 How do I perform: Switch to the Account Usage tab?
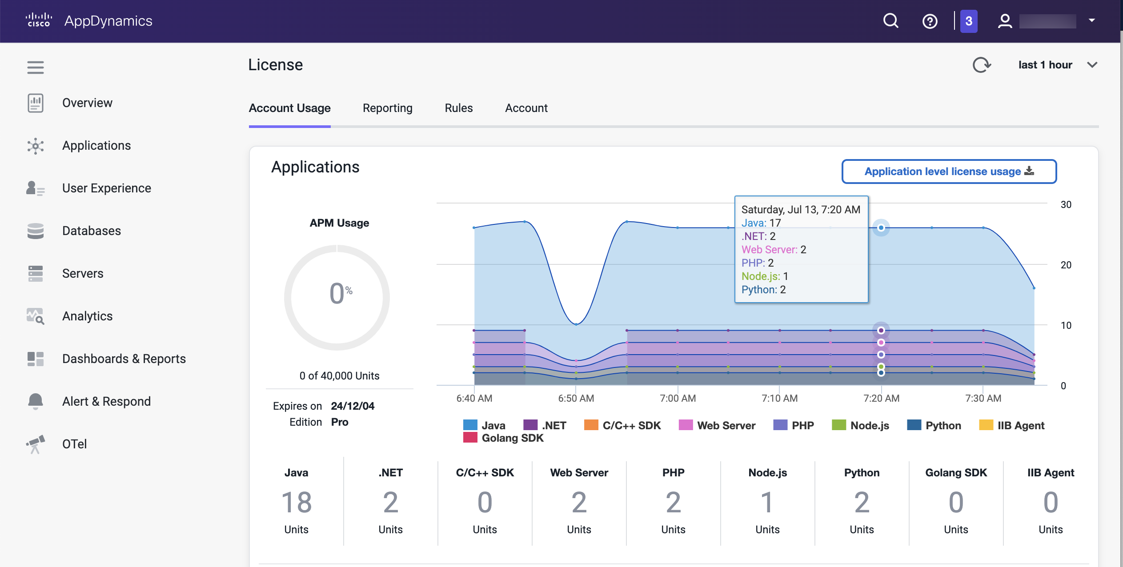click(289, 108)
